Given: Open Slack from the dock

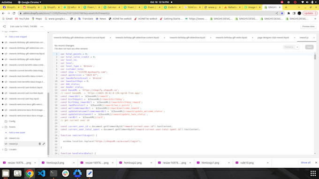Looking at the screenshot, I should pos(66,173).
